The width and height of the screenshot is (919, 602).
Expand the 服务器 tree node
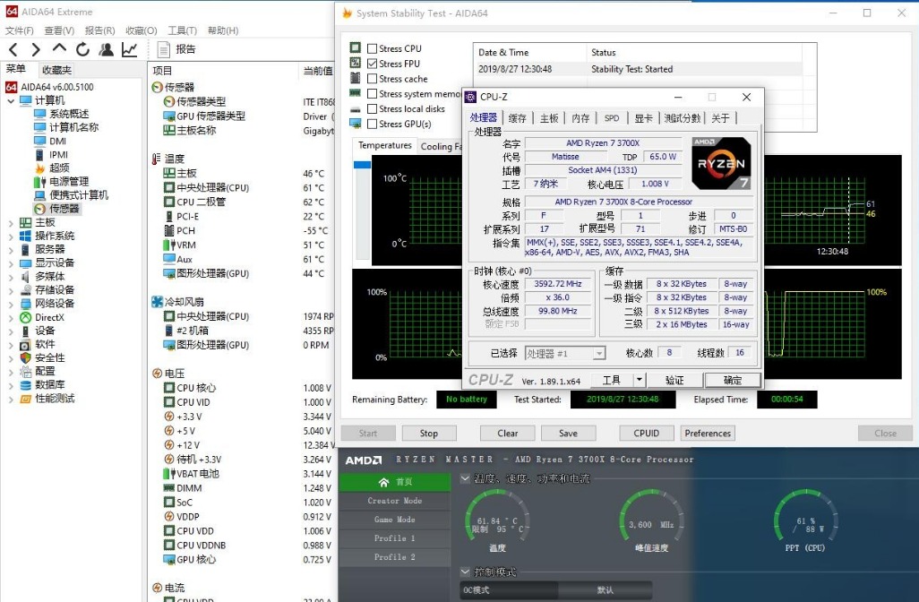point(11,250)
